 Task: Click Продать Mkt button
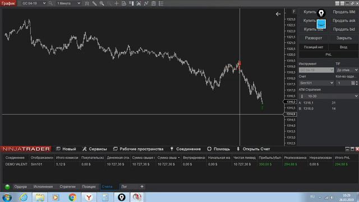click(344, 12)
